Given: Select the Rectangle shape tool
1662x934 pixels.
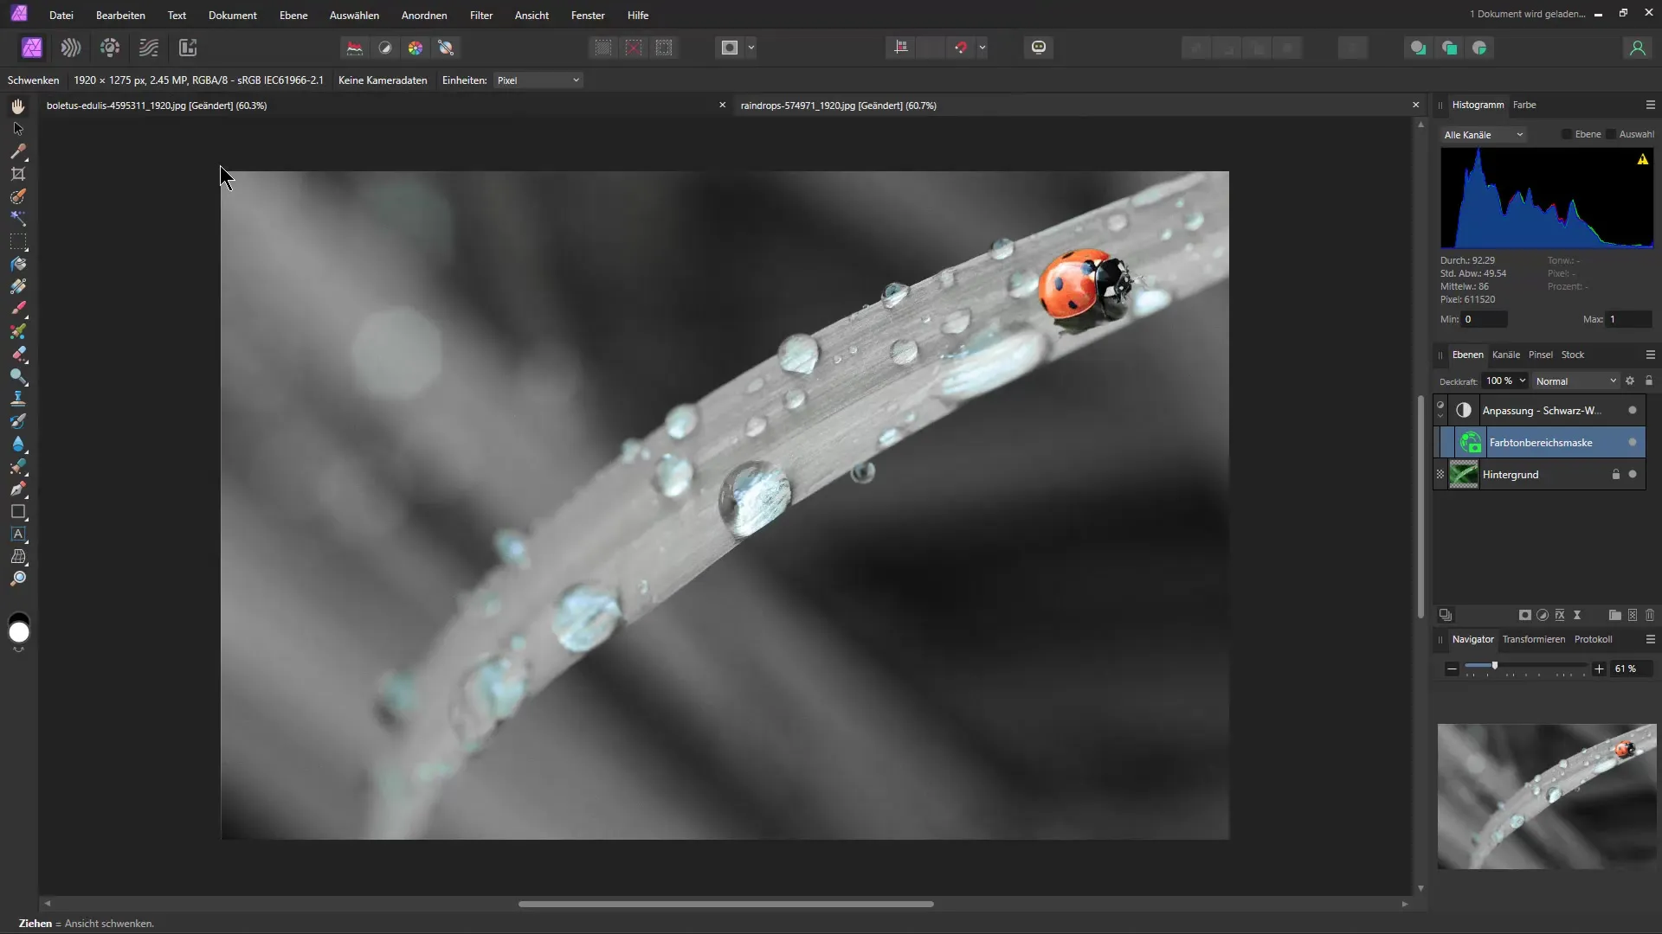Looking at the screenshot, I should (x=18, y=511).
